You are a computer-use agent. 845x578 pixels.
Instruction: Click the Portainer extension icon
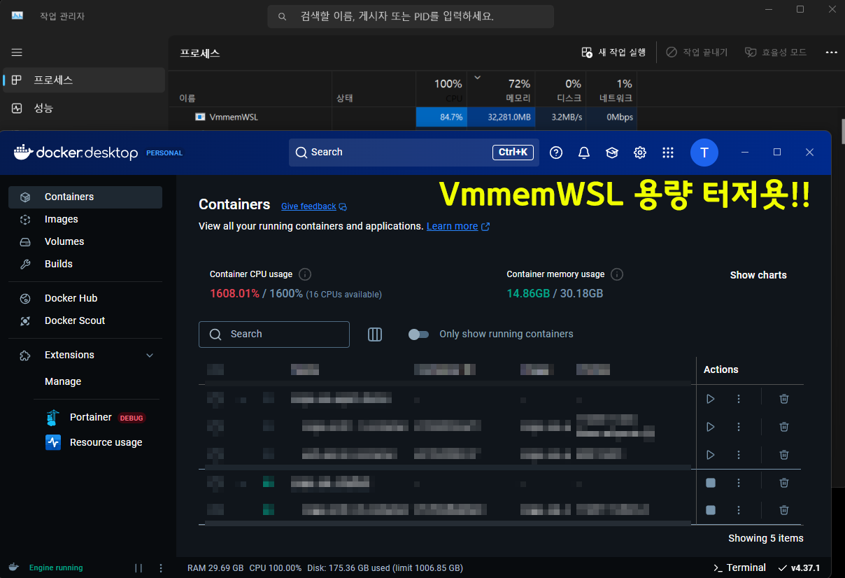click(53, 418)
